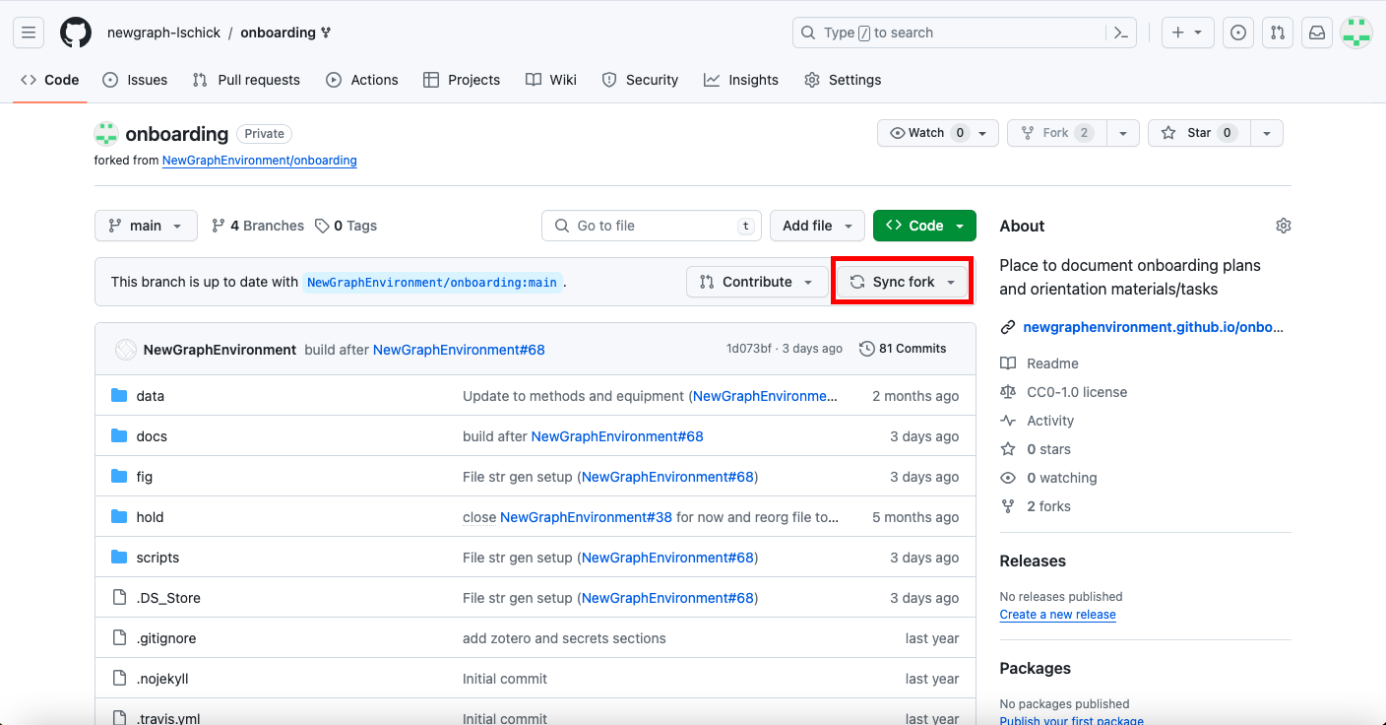
Task: Open the green Code dropdown button
Action: 924,226
